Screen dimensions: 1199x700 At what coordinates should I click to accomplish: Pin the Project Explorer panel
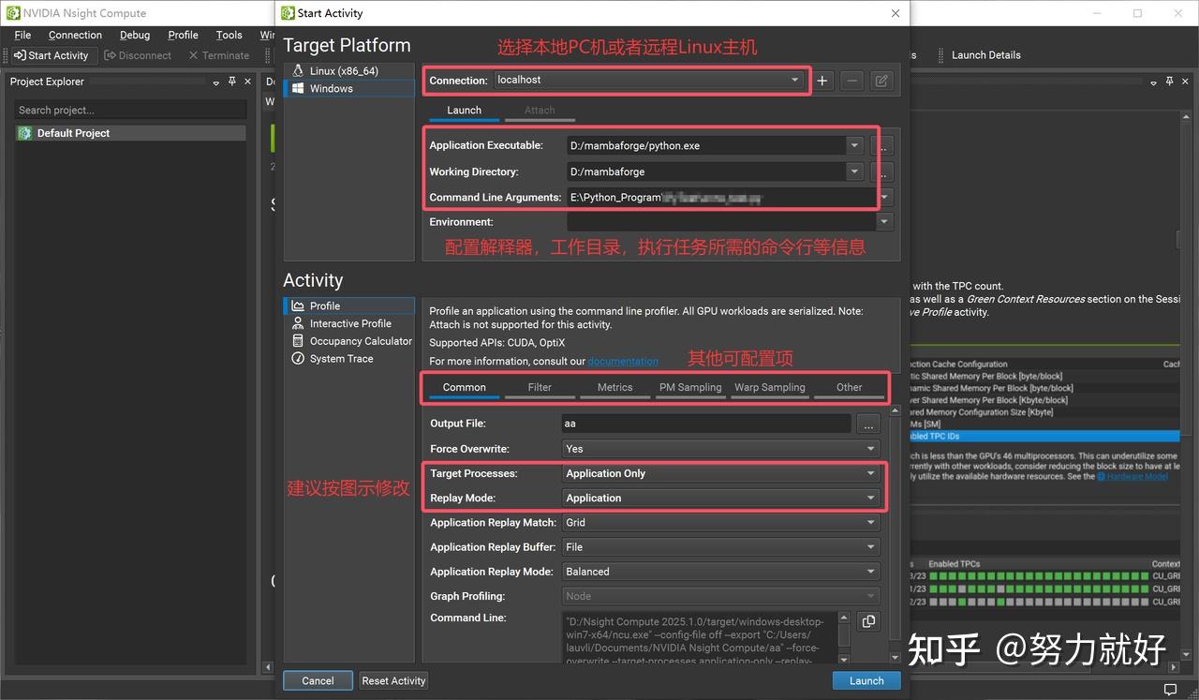(x=230, y=82)
